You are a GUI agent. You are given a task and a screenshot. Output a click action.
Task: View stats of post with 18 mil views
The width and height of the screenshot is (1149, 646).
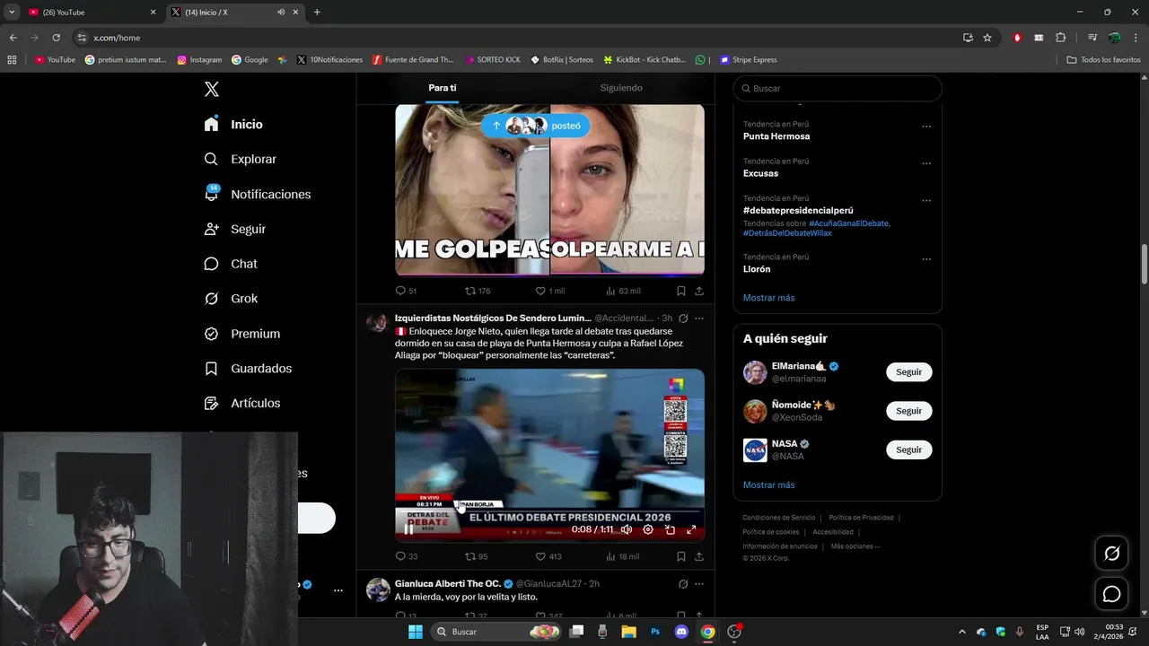pos(623,556)
